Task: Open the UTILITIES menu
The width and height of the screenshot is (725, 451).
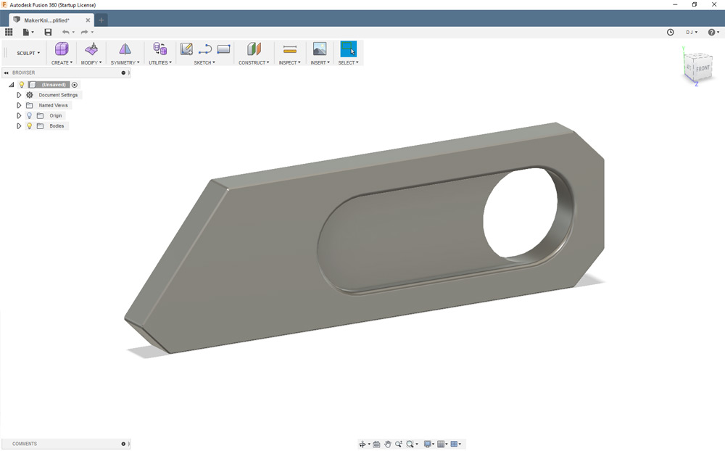Action: 159,63
